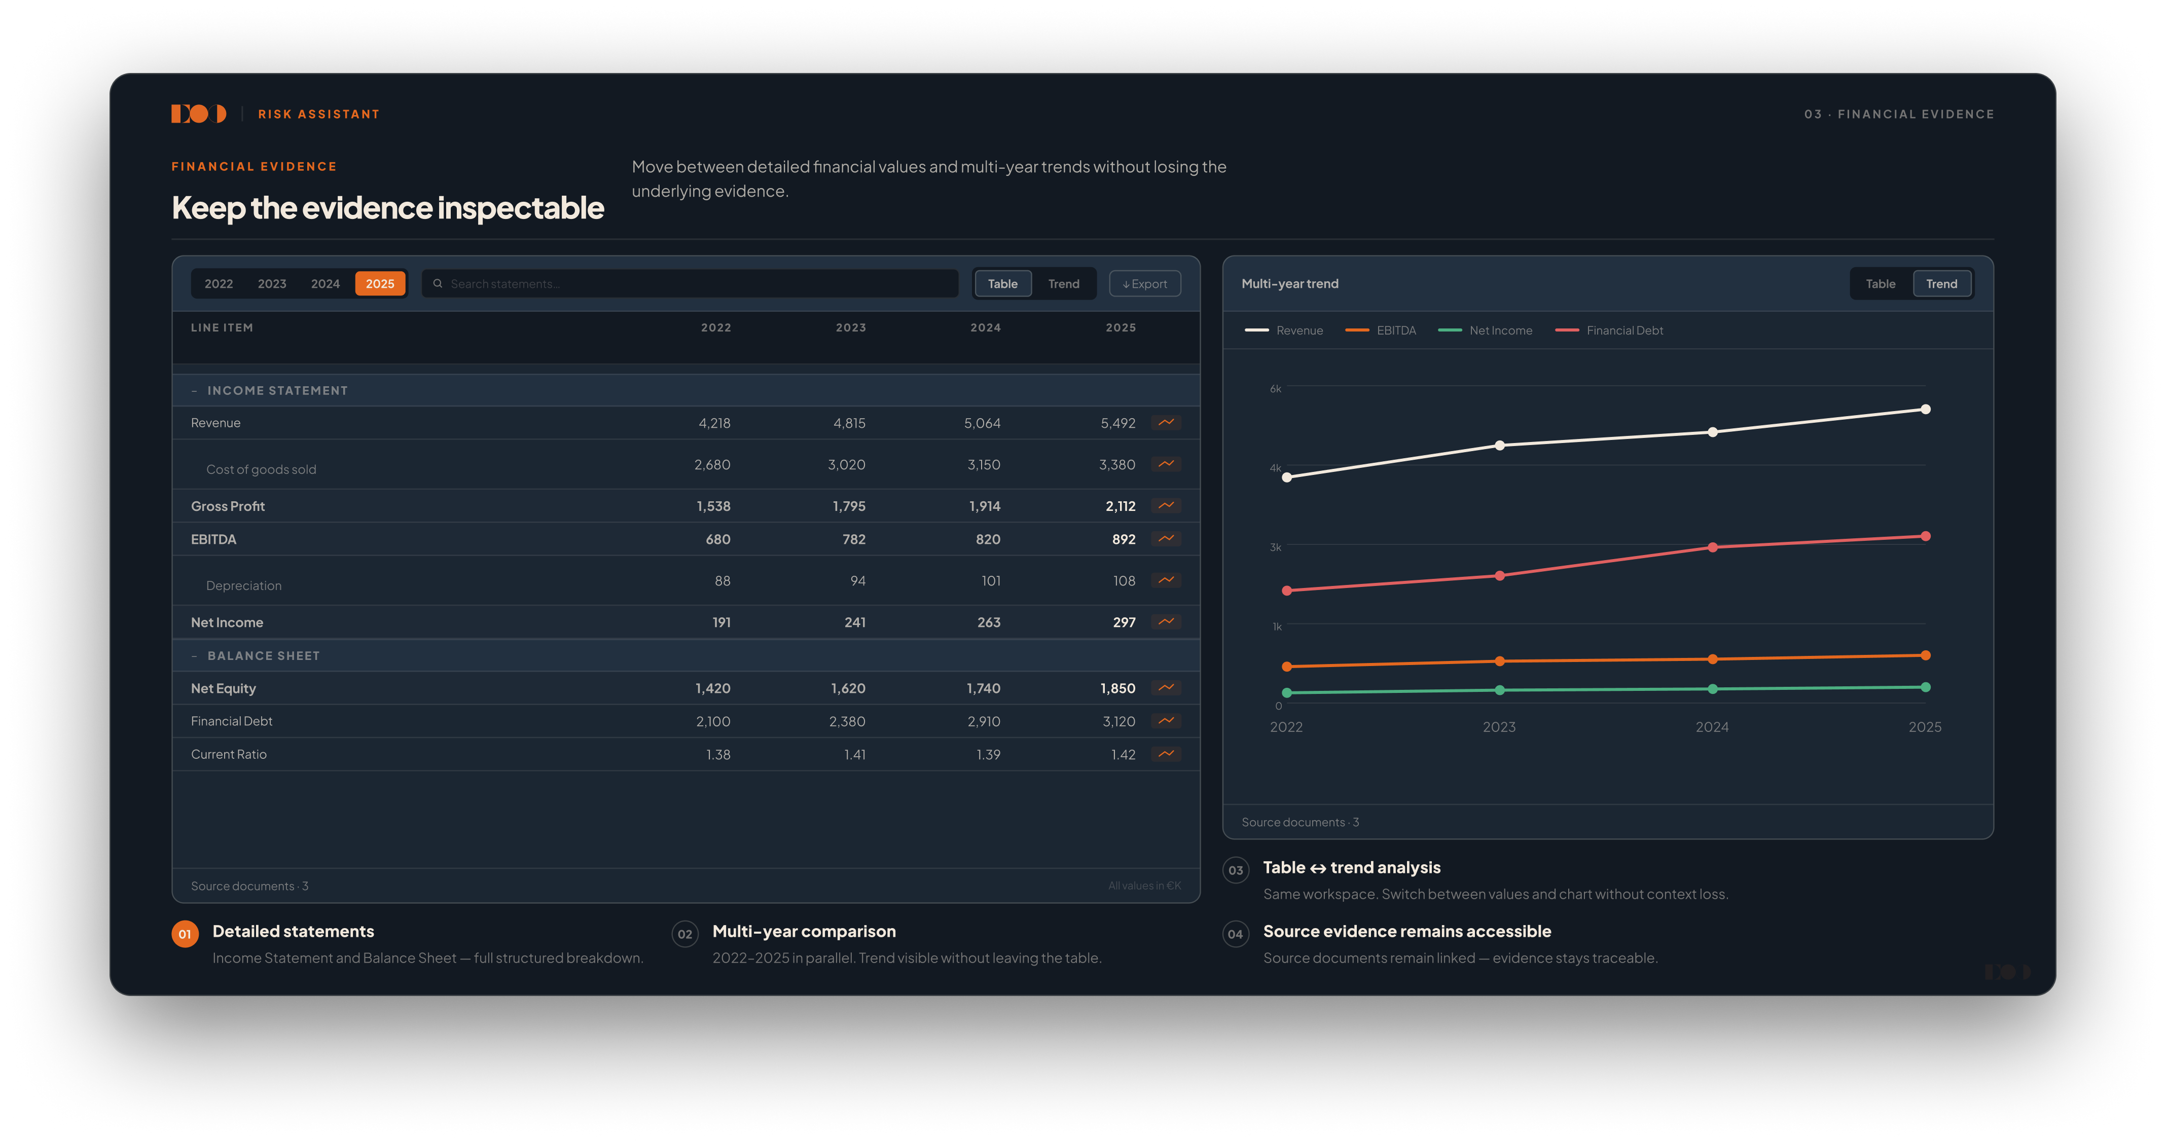Select the 2022 year filter

pos(219,284)
